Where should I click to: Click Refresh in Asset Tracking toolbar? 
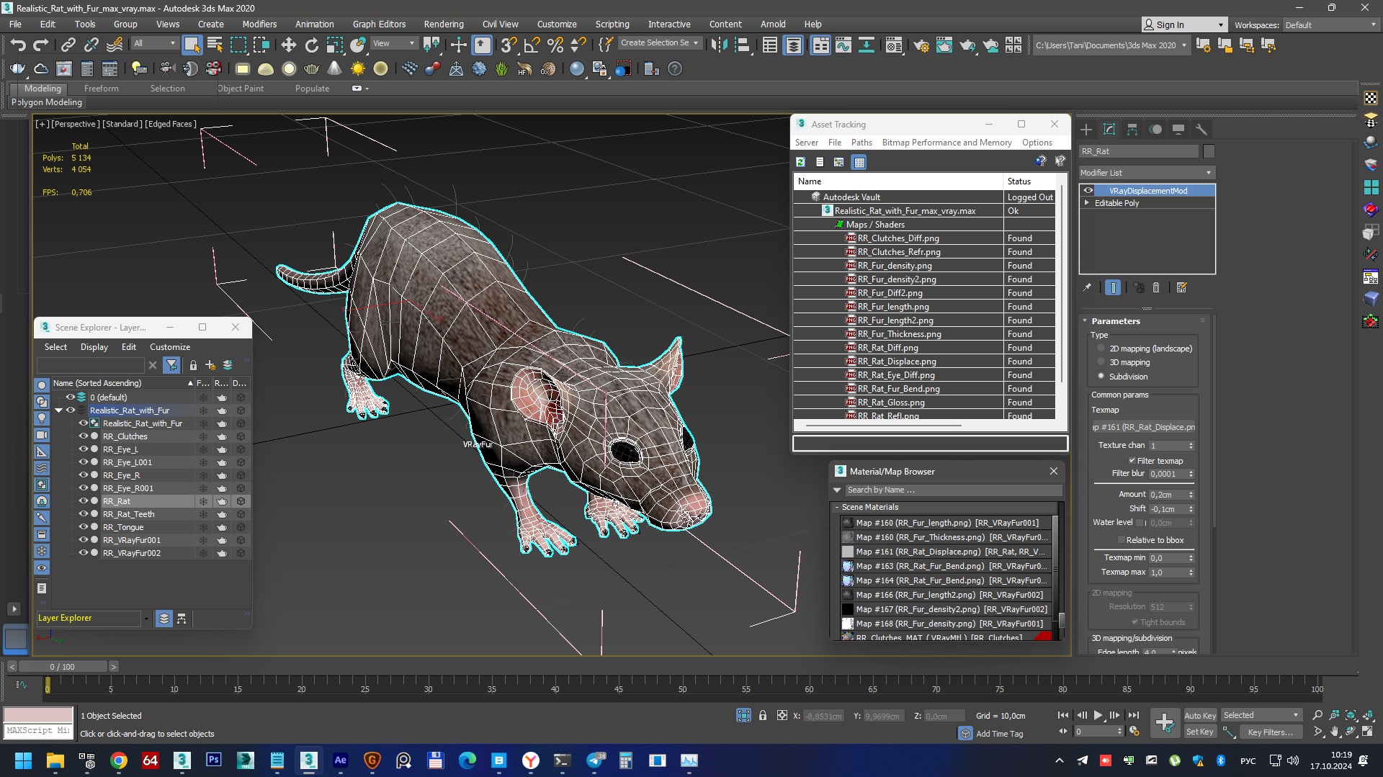(x=800, y=162)
